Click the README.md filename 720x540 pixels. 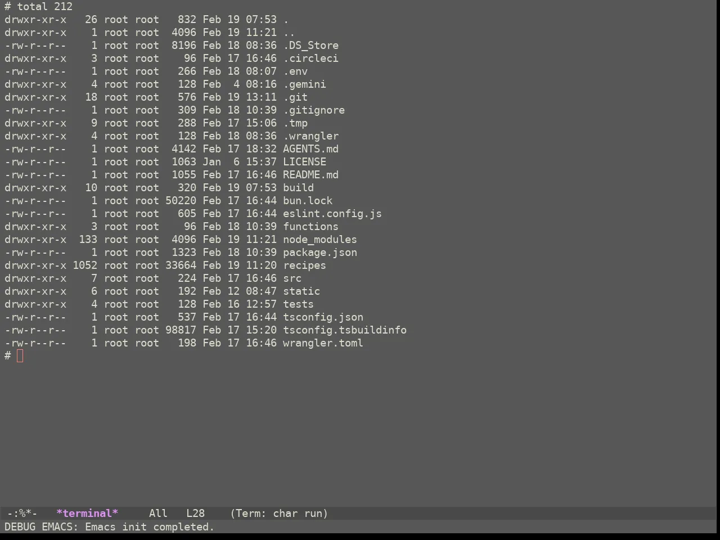click(310, 175)
